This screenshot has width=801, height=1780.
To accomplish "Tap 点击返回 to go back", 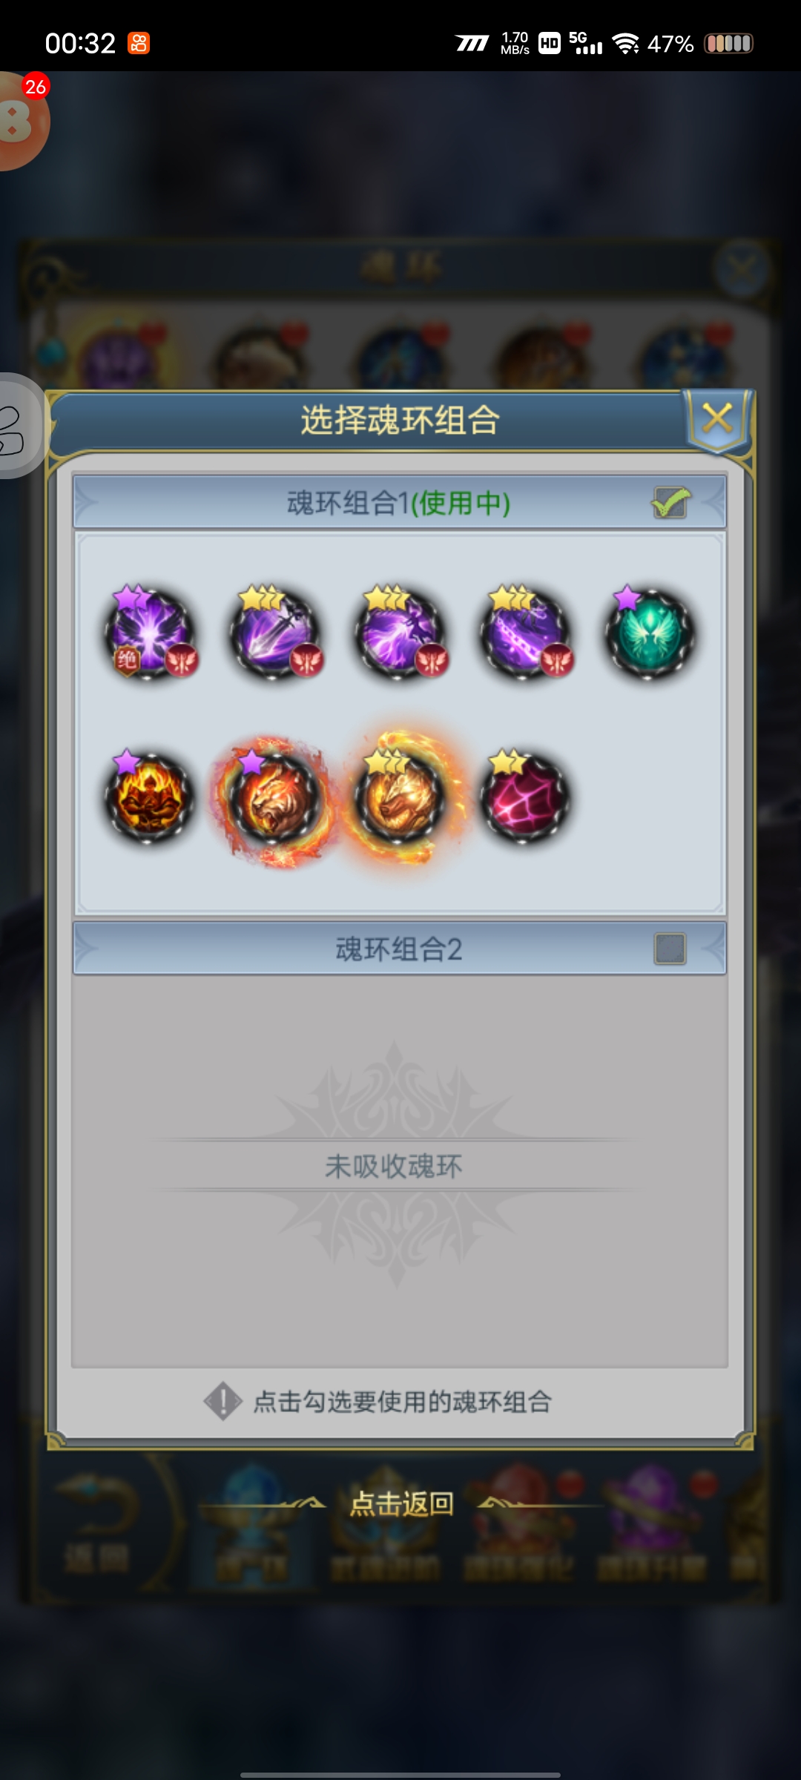I will pos(401,1503).
